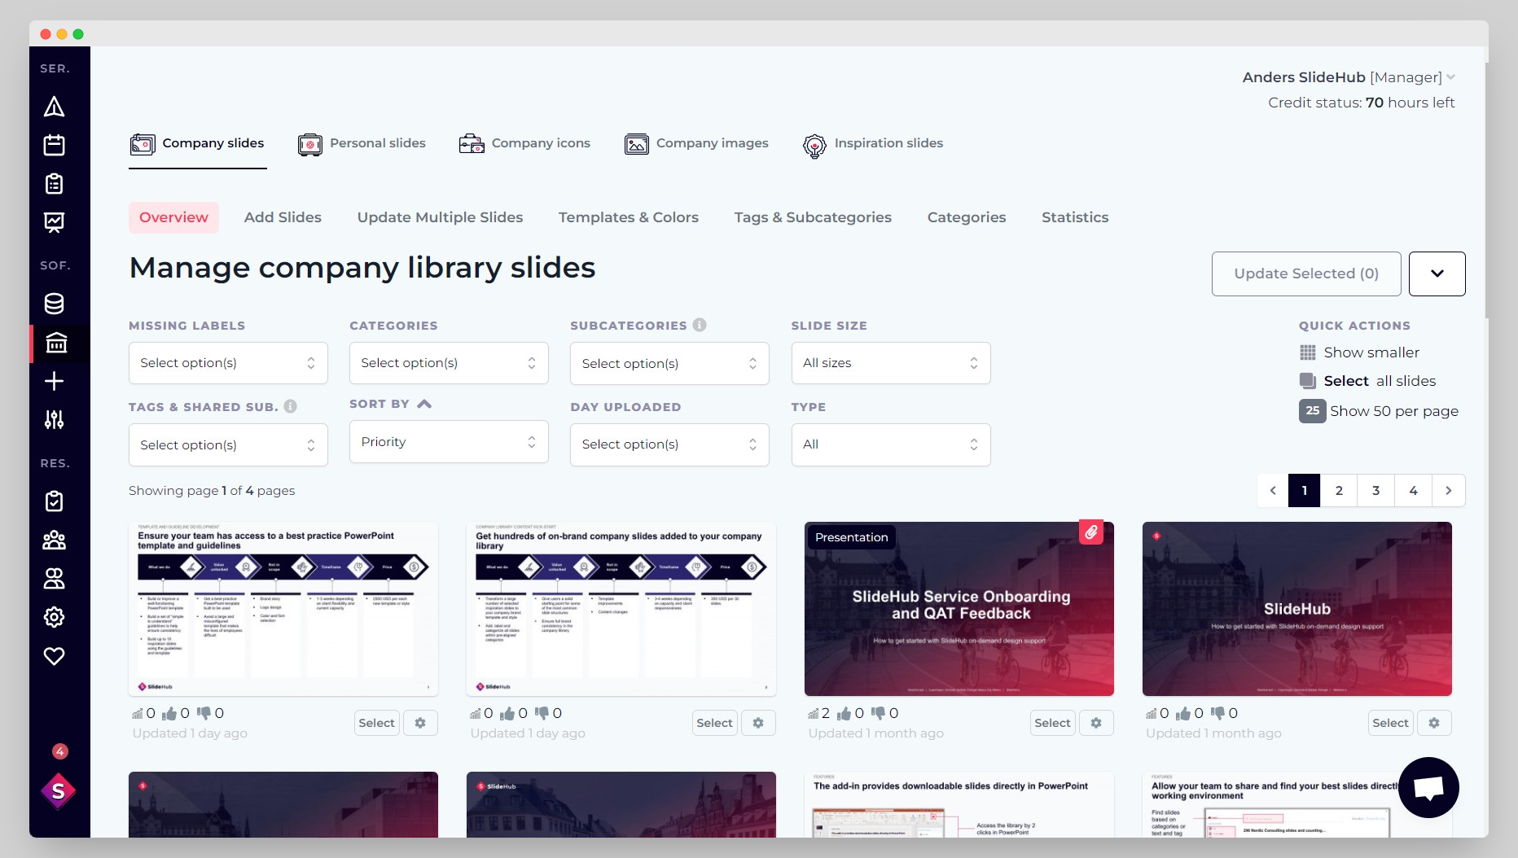Click the red attachment paperclip on Presentation slide
The image size is (1518, 858).
coord(1091,532)
